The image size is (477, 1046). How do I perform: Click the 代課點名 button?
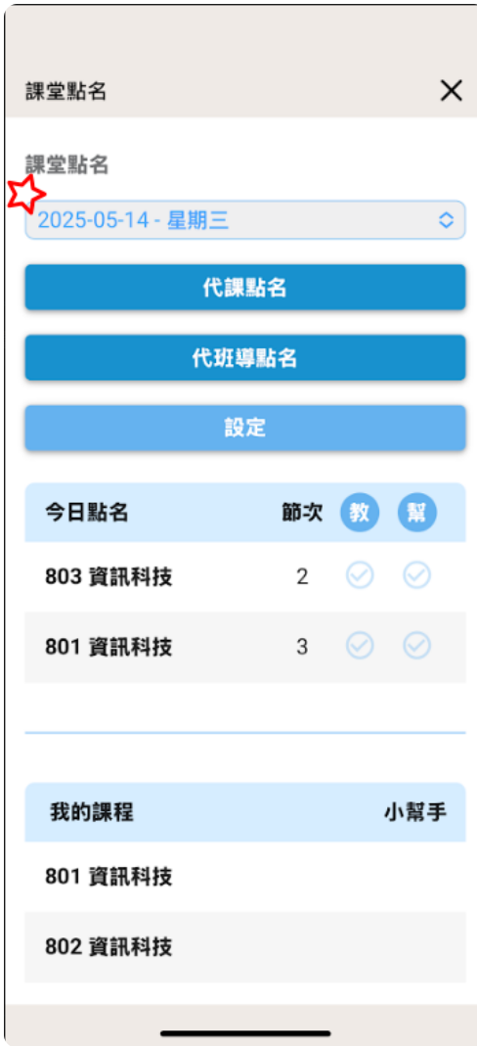(245, 288)
